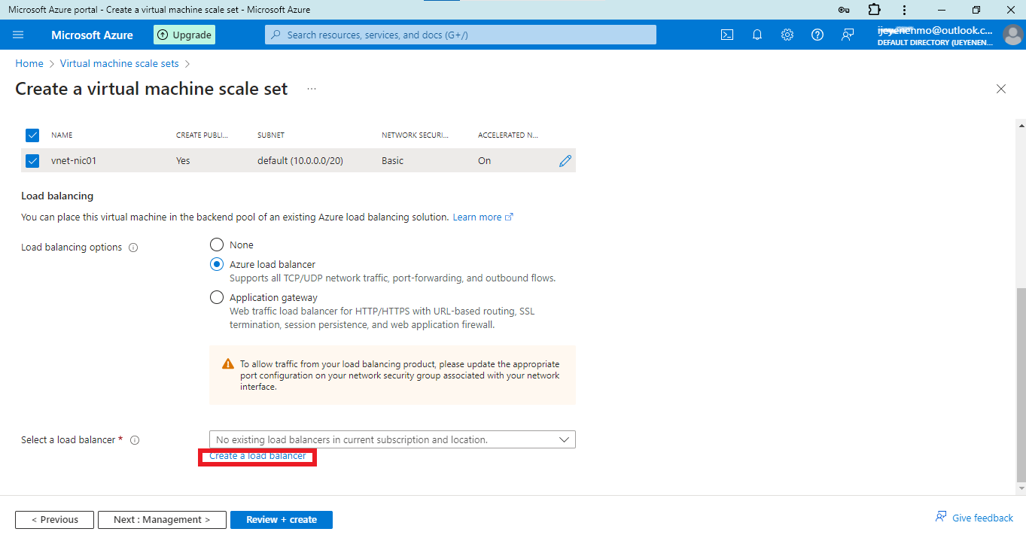Click the vertical scrollbar thumb
Image resolution: width=1026 pixels, height=547 pixels.
tap(1021, 384)
